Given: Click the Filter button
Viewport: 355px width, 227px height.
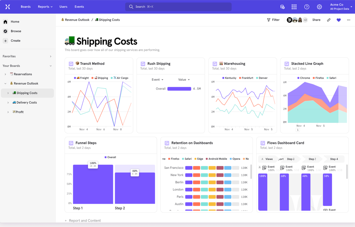Looking at the screenshot, I should tap(273, 20).
